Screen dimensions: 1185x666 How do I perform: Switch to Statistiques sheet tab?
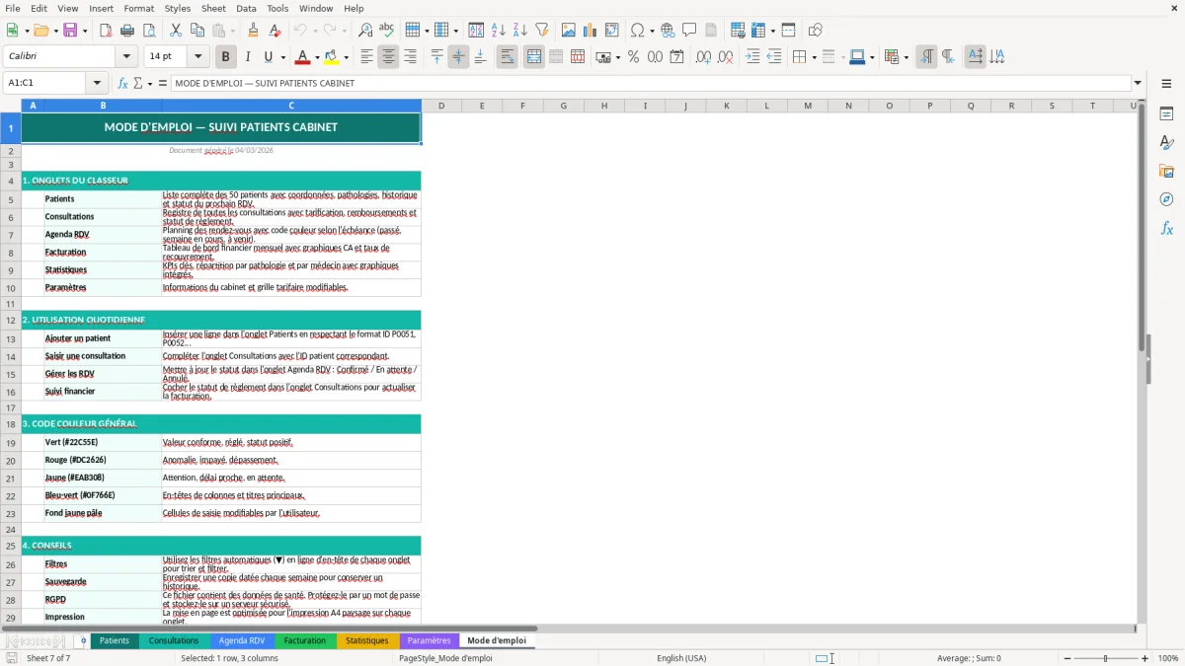pyautogui.click(x=366, y=640)
